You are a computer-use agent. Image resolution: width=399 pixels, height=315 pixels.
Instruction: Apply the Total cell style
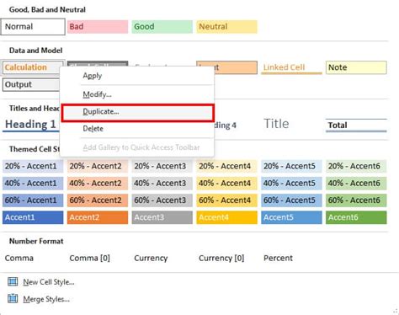(356, 125)
